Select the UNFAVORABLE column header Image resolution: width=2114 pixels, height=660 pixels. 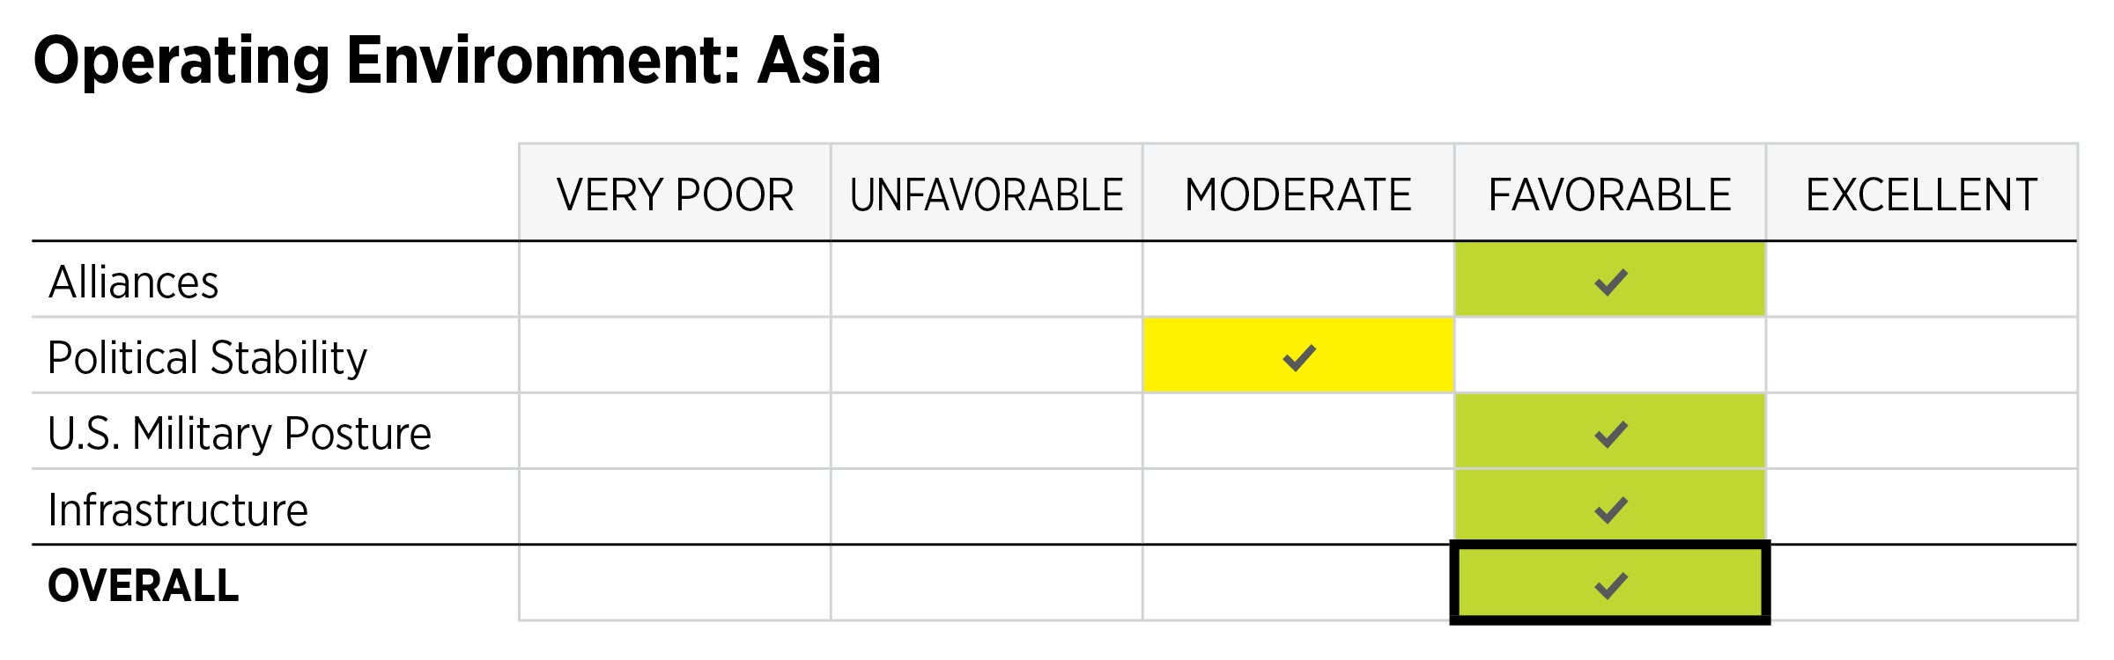click(x=987, y=194)
